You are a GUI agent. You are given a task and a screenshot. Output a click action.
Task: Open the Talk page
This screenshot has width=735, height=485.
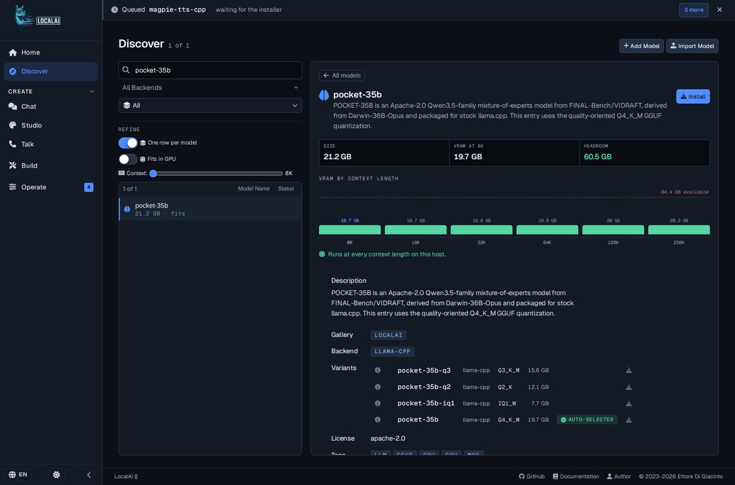pos(51,144)
